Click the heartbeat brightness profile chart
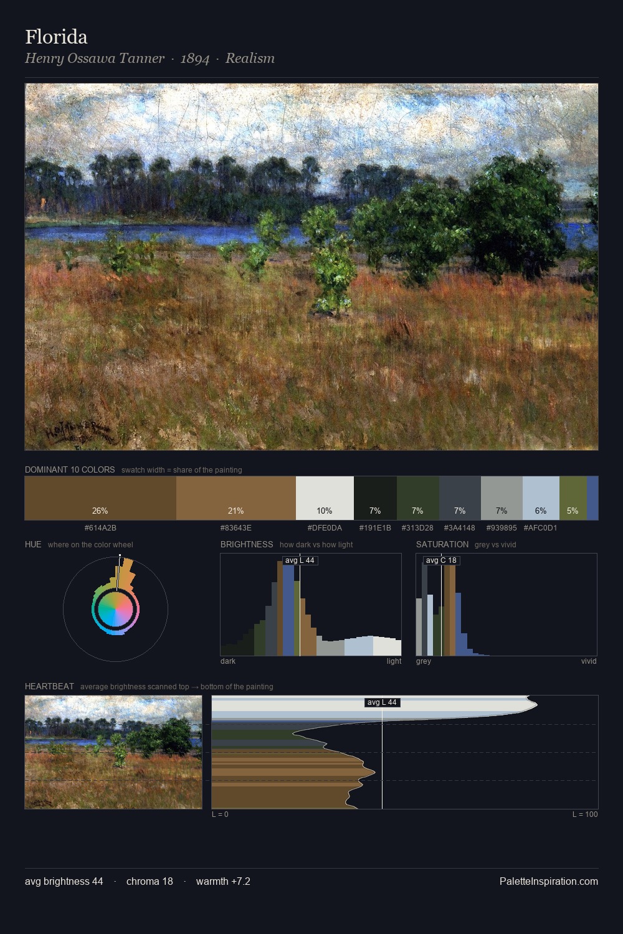The height and width of the screenshot is (934, 623). click(x=405, y=752)
